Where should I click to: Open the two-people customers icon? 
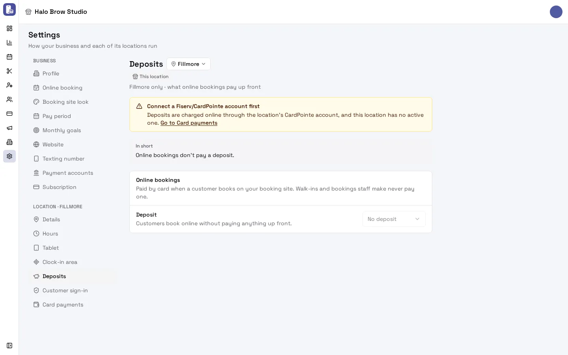9,99
